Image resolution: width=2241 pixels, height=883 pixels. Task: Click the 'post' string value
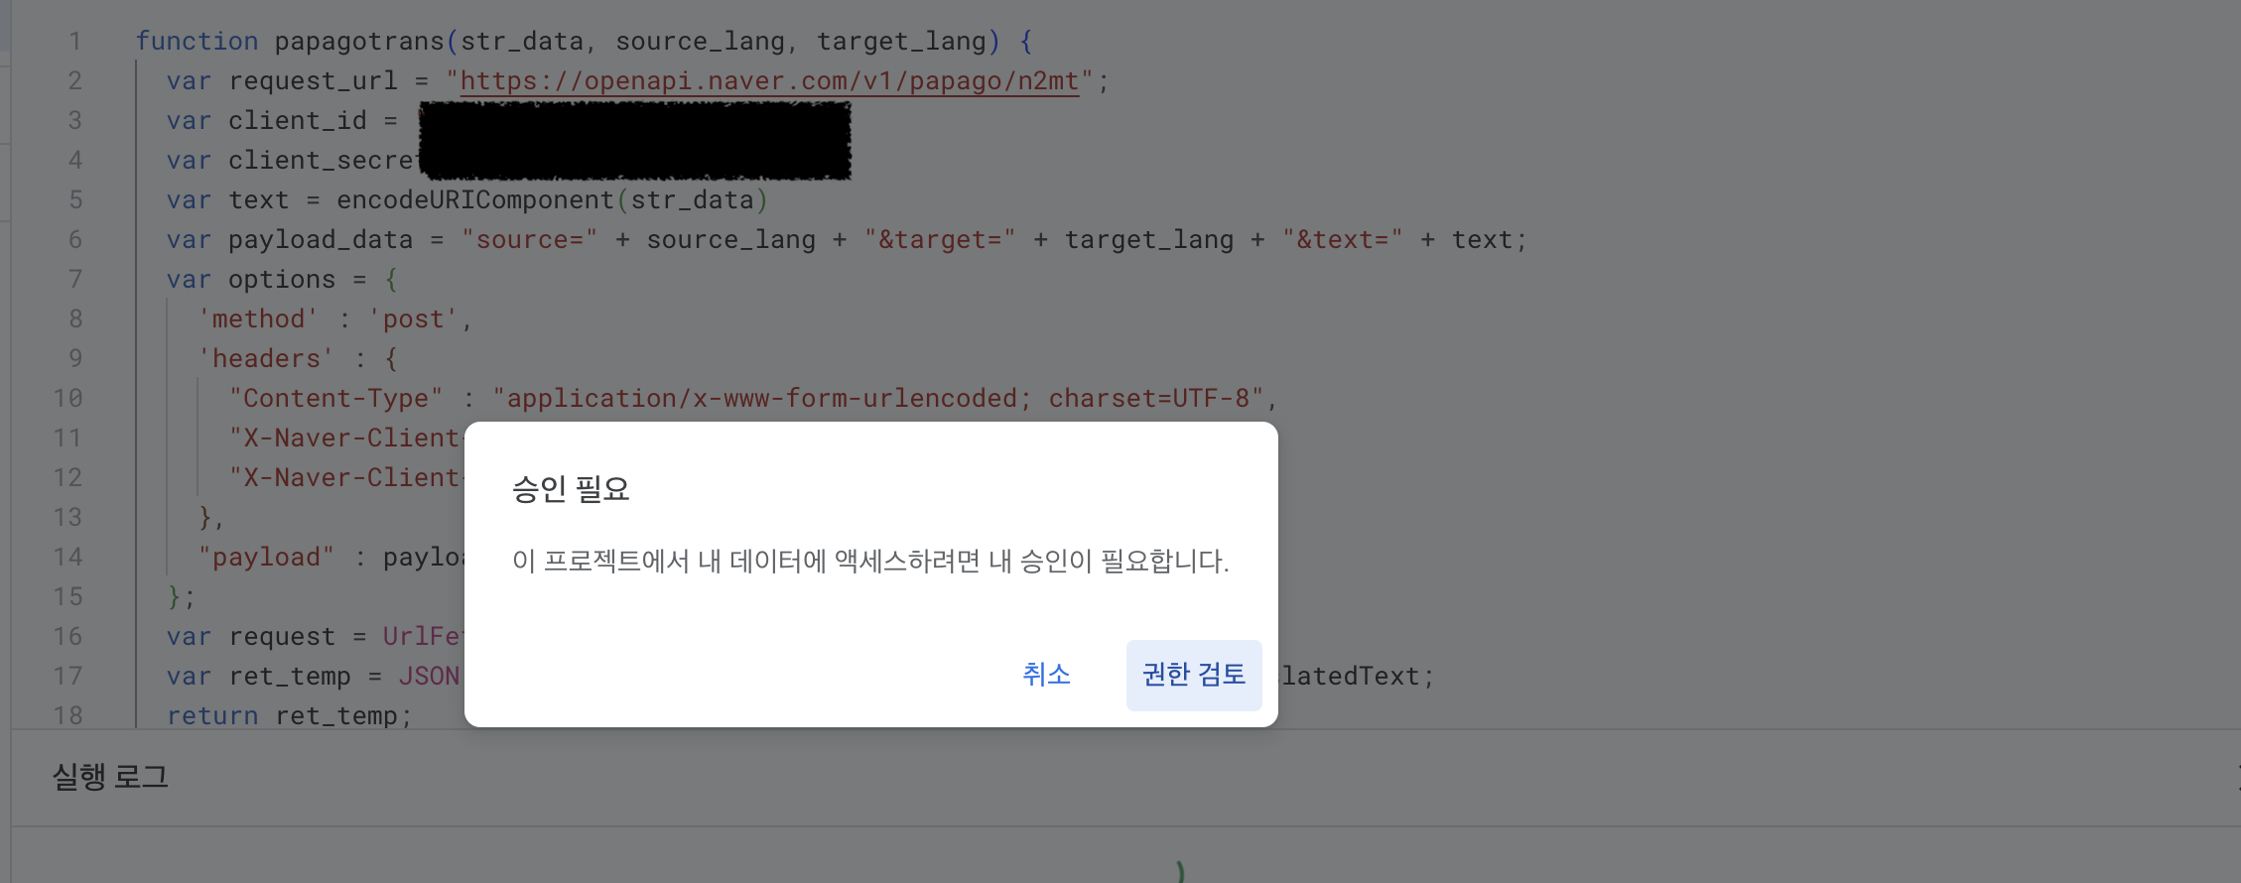coord(414,319)
